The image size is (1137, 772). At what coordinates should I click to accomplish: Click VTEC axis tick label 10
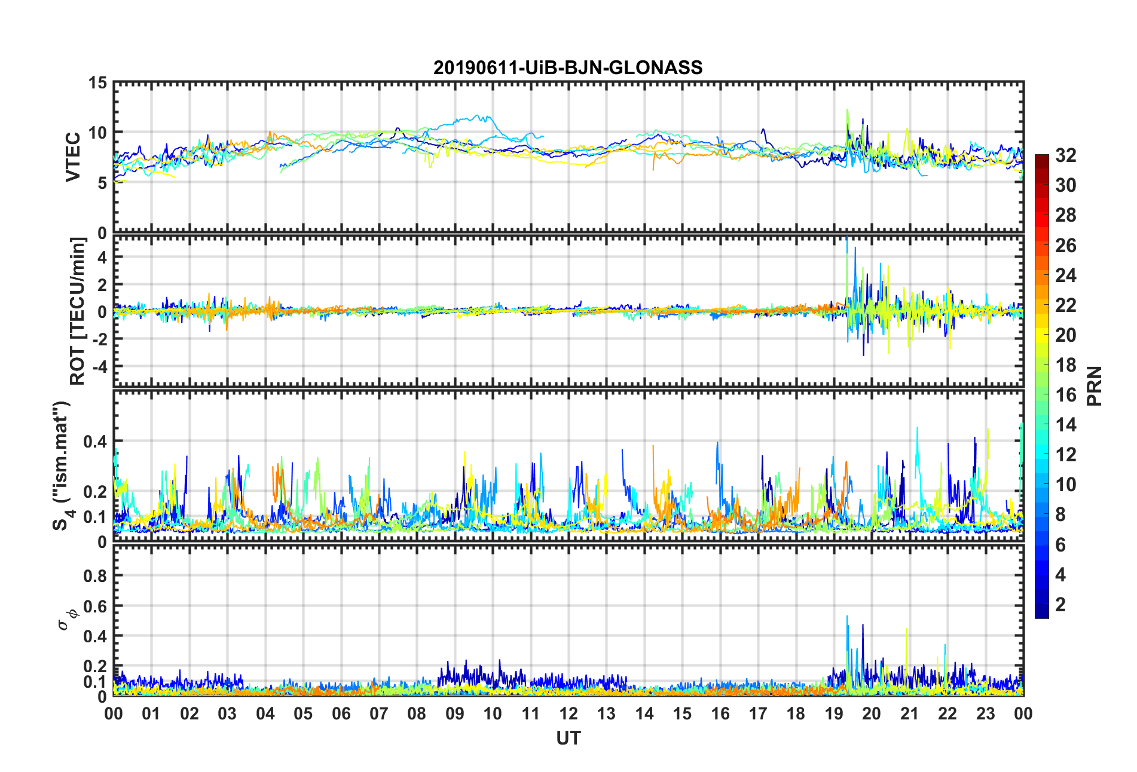pyautogui.click(x=97, y=133)
